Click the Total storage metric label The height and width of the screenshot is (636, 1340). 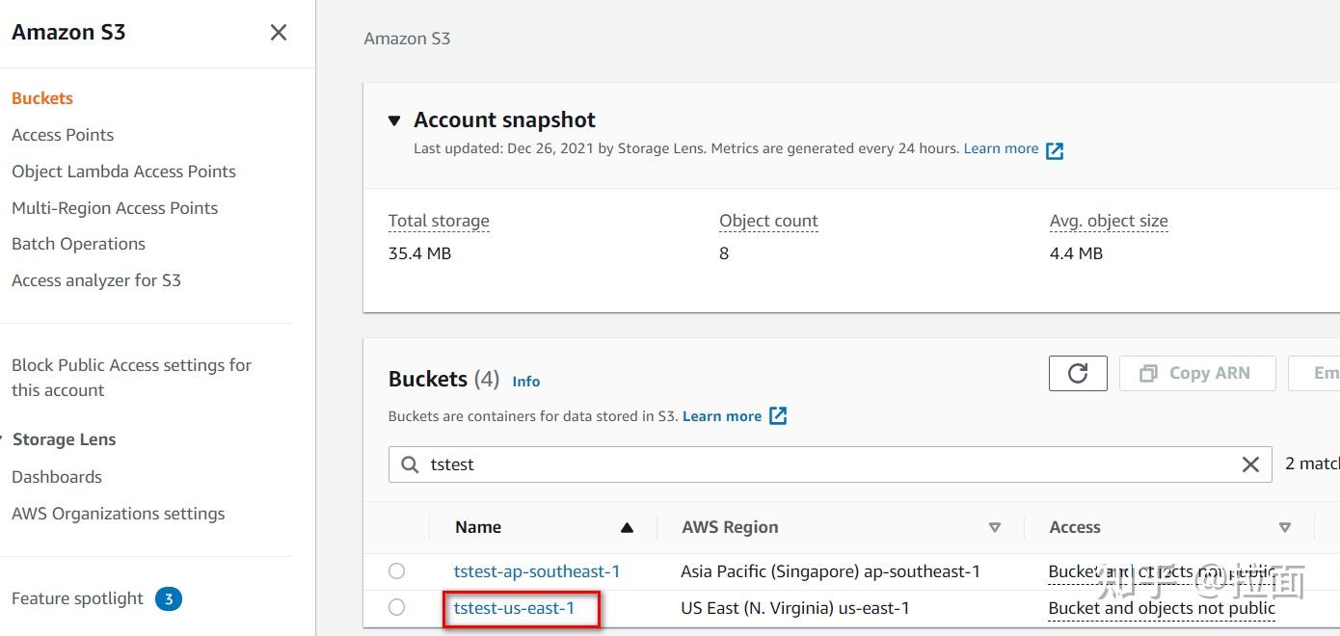pos(439,221)
